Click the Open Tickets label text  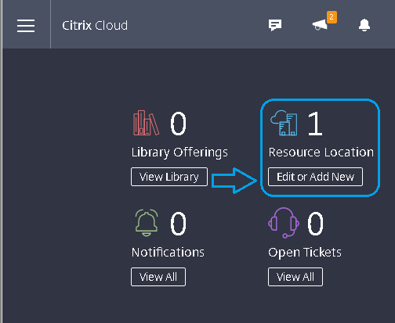tap(305, 253)
